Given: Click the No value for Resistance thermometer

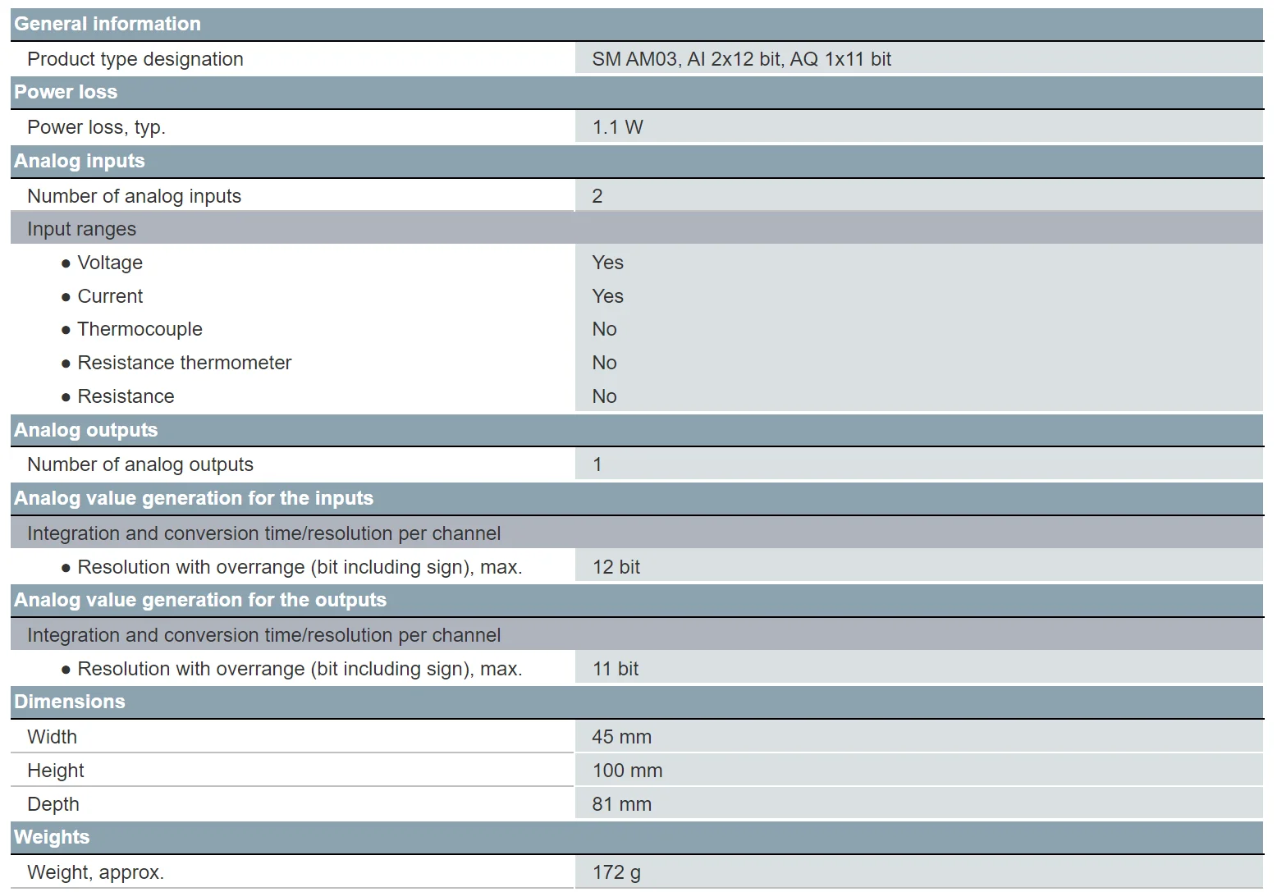Looking at the screenshot, I should (605, 363).
